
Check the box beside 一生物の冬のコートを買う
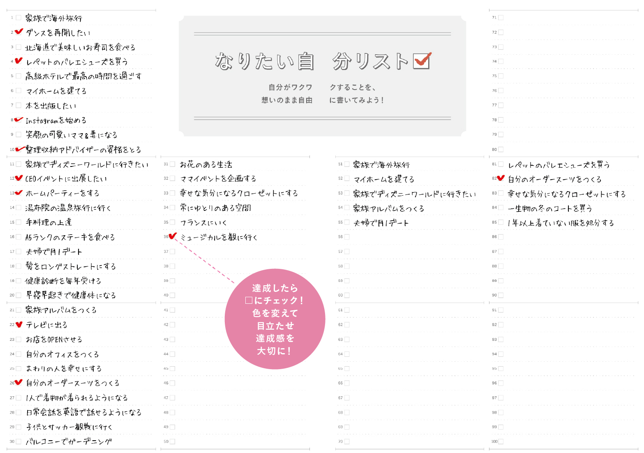pos(501,208)
